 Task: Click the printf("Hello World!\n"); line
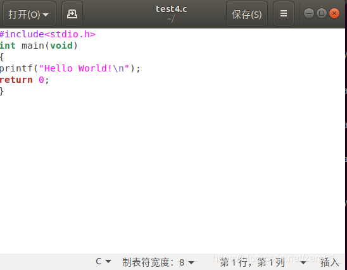point(70,68)
